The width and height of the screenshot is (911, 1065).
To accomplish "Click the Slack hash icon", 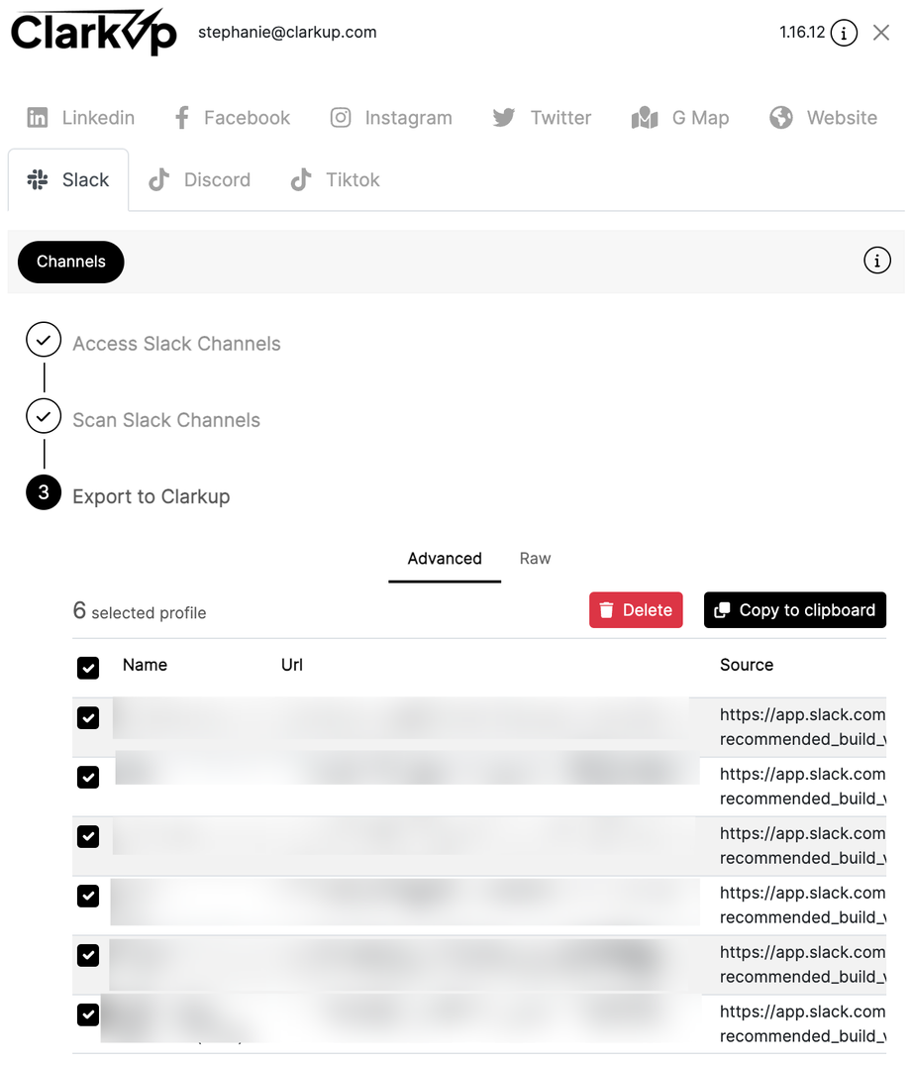I will click(x=38, y=180).
